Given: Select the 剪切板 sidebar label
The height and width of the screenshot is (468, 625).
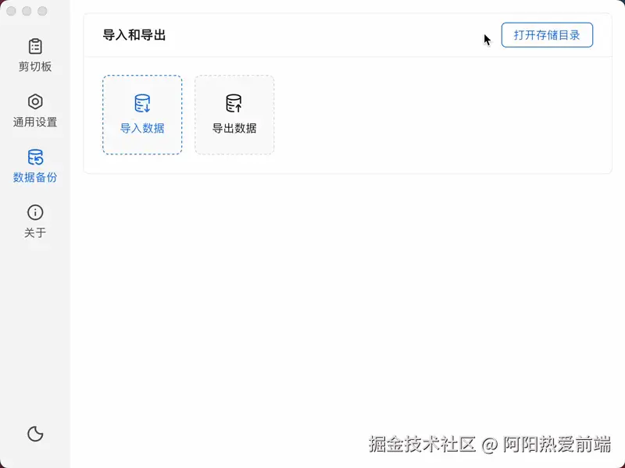Looking at the screenshot, I should 35,66.
